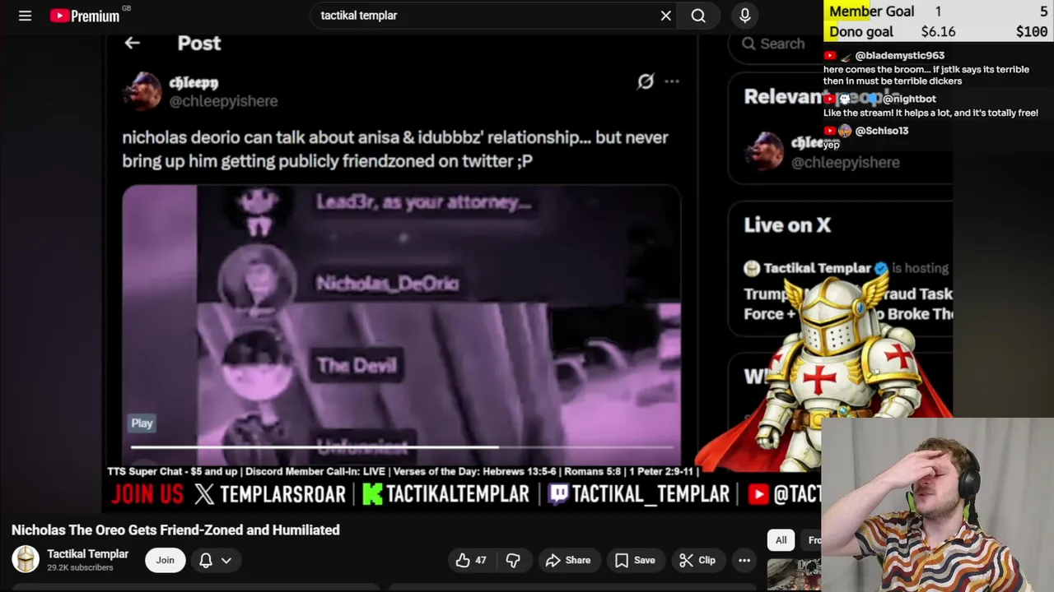Open more actions menu beside Clip

pyautogui.click(x=744, y=560)
